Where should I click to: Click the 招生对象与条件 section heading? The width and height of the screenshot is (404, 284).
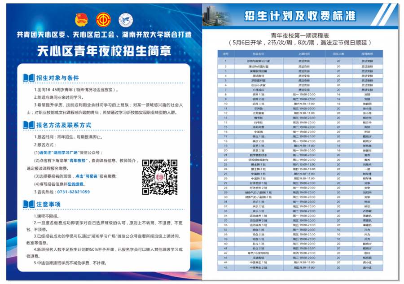pos(57,78)
